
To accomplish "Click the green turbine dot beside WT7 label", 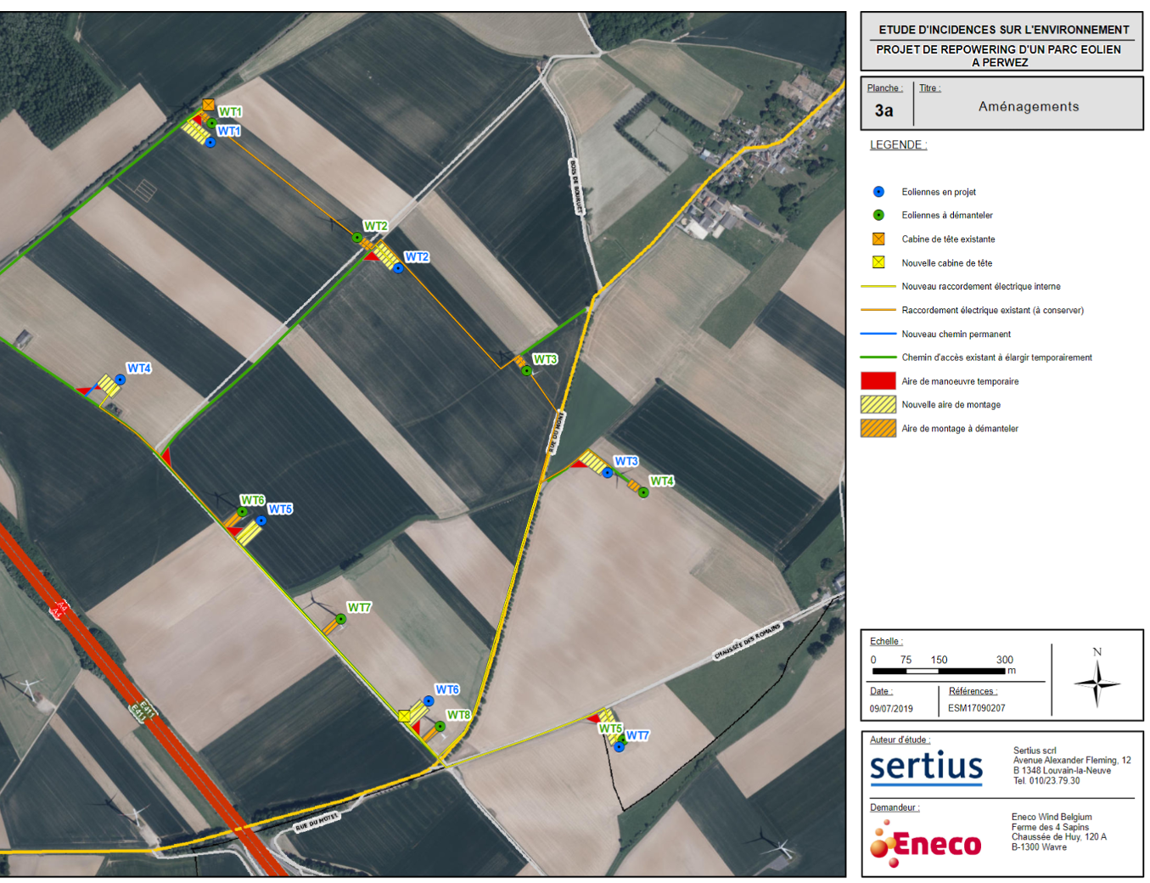I will pos(340,620).
